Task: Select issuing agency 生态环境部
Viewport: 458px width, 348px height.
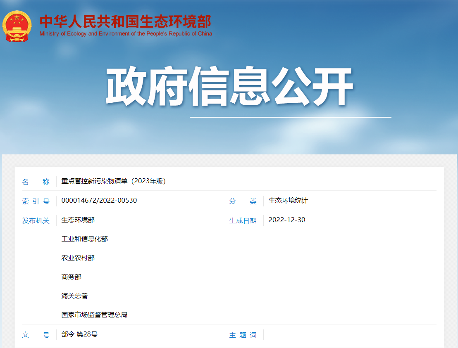Action: click(x=78, y=220)
